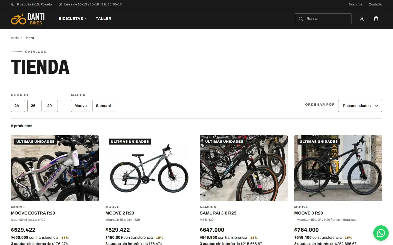Image resolution: width=393 pixels, height=245 pixels.
Task: Click the location pin icon by the address
Action: 13,4
